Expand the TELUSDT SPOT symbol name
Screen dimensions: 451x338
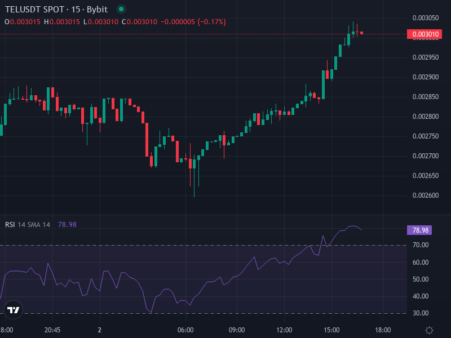click(33, 10)
